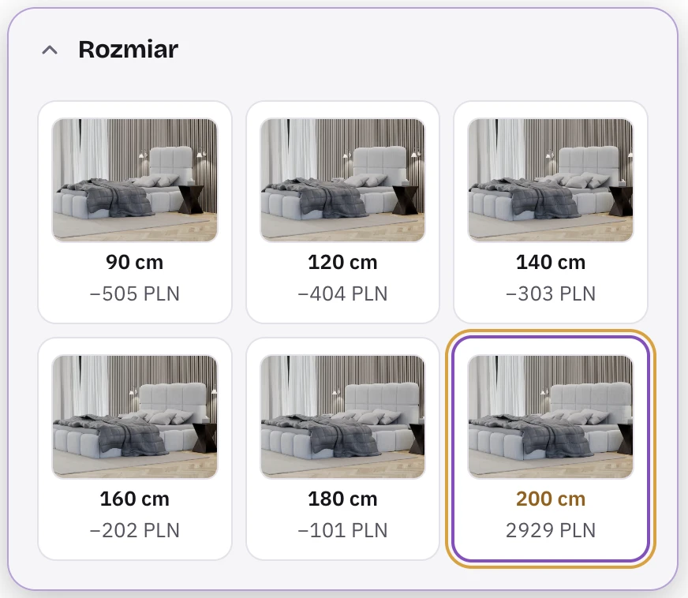Image resolution: width=688 pixels, height=598 pixels.
Task: Click the −505 PLN price label
Action: click(x=135, y=294)
